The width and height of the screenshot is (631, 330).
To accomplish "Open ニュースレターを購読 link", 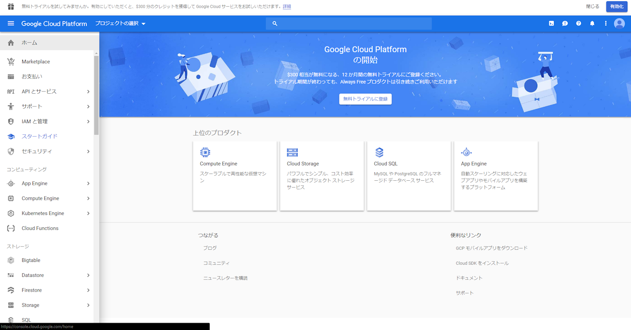I will [225, 278].
